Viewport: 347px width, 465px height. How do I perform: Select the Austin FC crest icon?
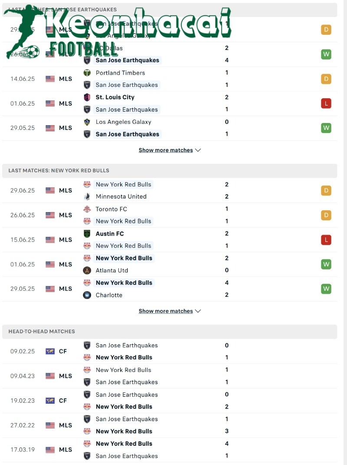click(x=87, y=233)
